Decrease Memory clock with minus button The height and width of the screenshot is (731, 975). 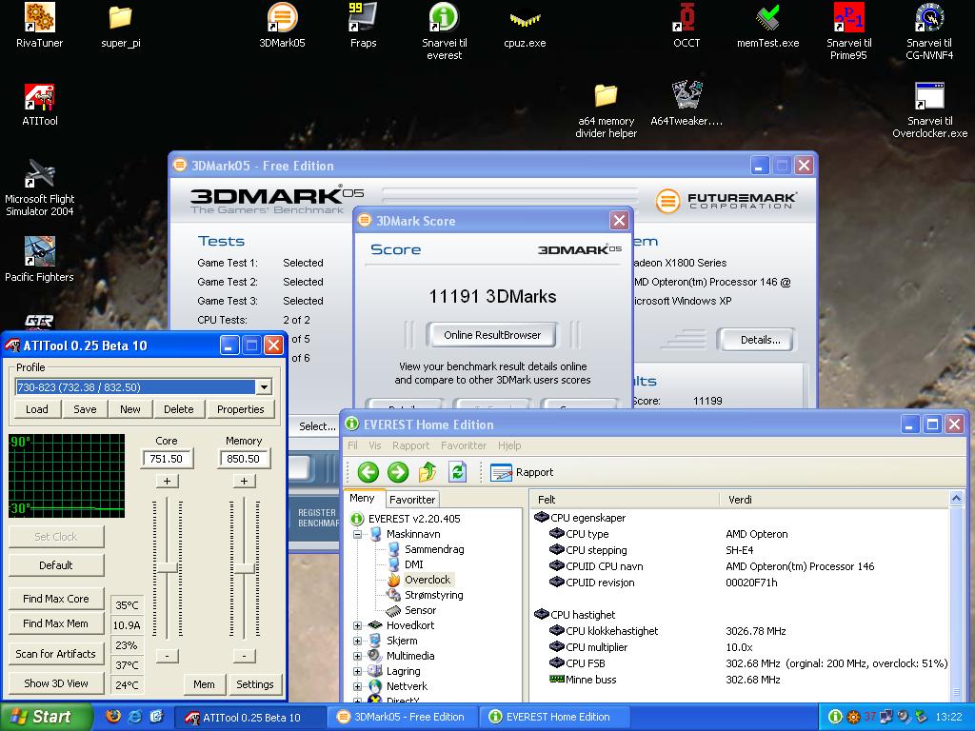pos(245,656)
